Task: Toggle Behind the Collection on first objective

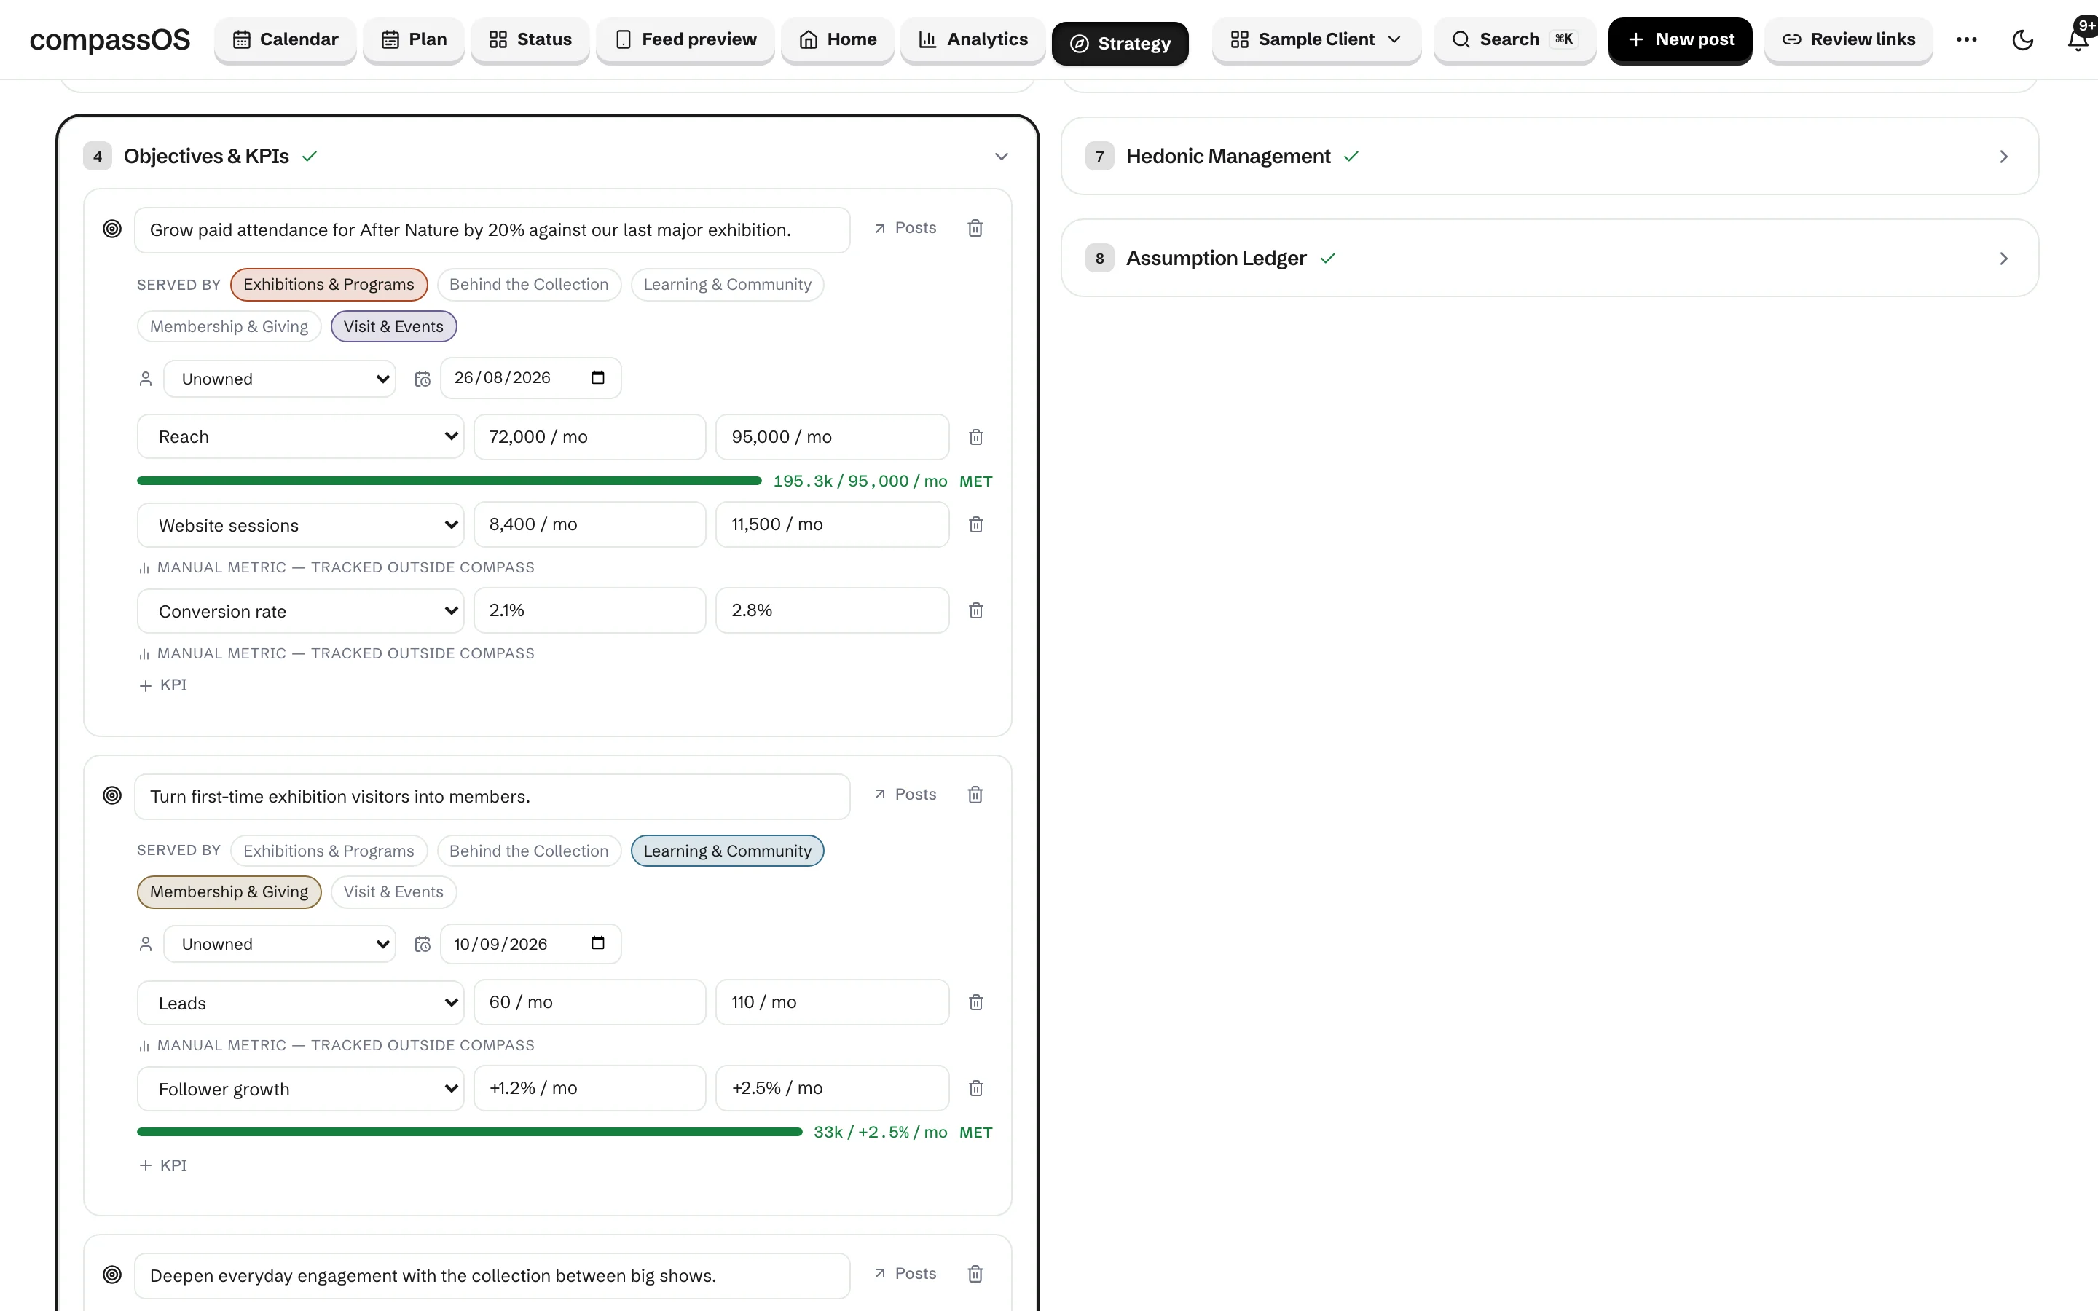Action: [x=529, y=284]
